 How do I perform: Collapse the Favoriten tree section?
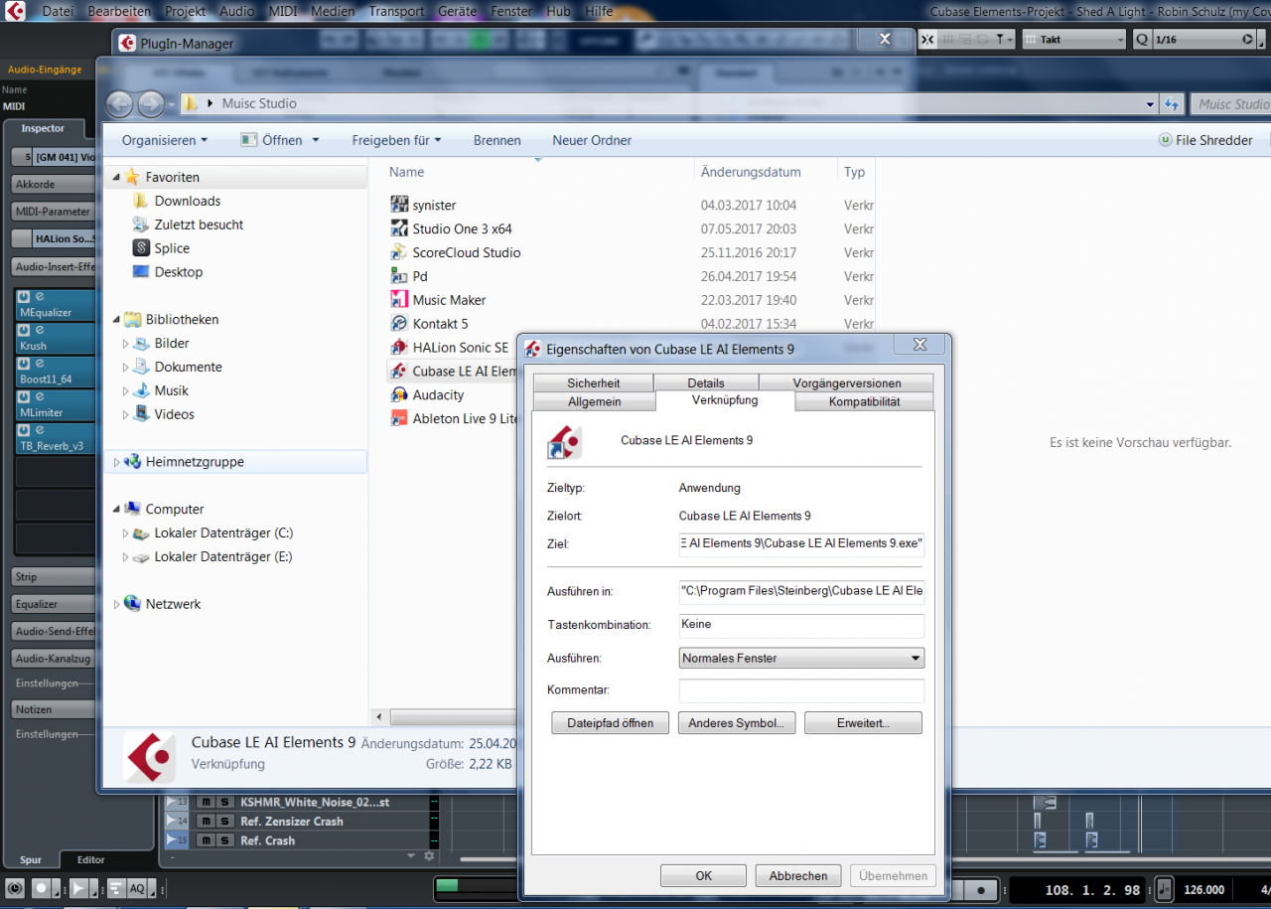click(x=117, y=177)
